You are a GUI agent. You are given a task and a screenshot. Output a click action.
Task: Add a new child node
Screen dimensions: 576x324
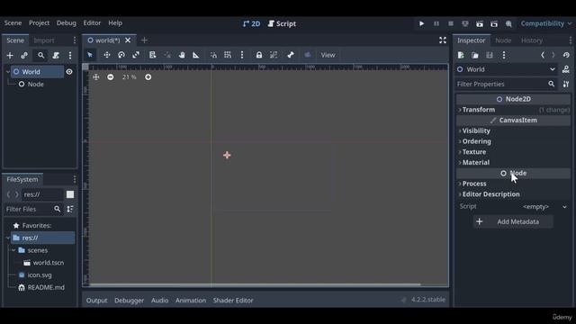coord(10,56)
